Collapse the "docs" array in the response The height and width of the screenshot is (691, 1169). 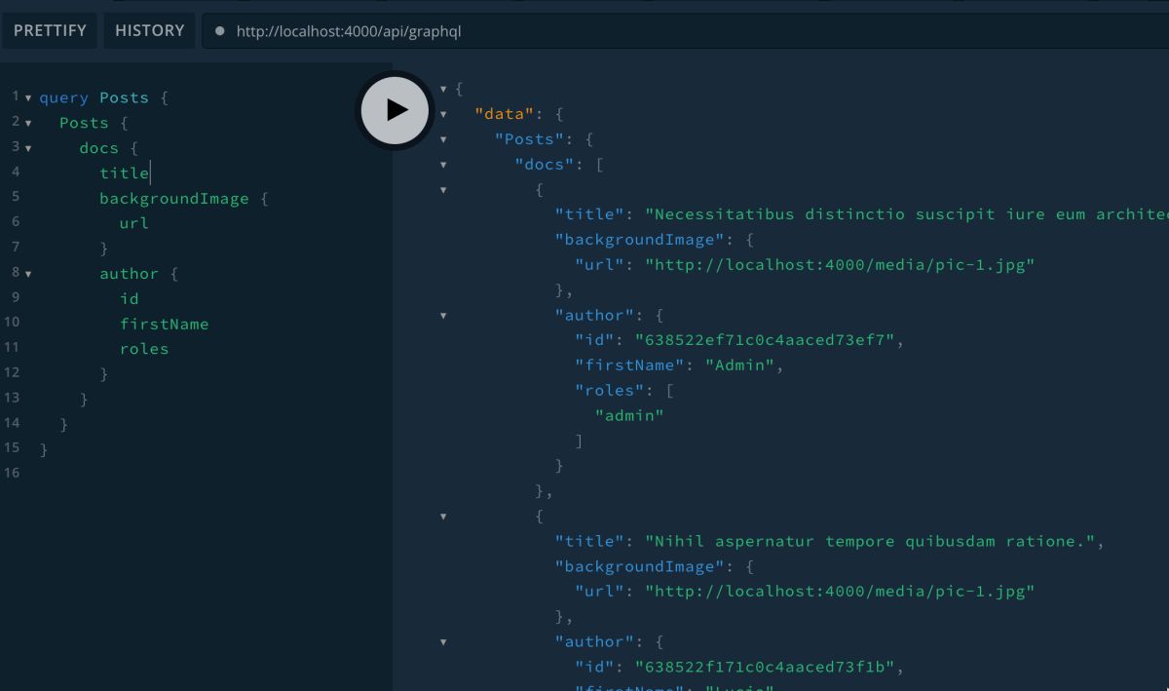click(x=444, y=165)
